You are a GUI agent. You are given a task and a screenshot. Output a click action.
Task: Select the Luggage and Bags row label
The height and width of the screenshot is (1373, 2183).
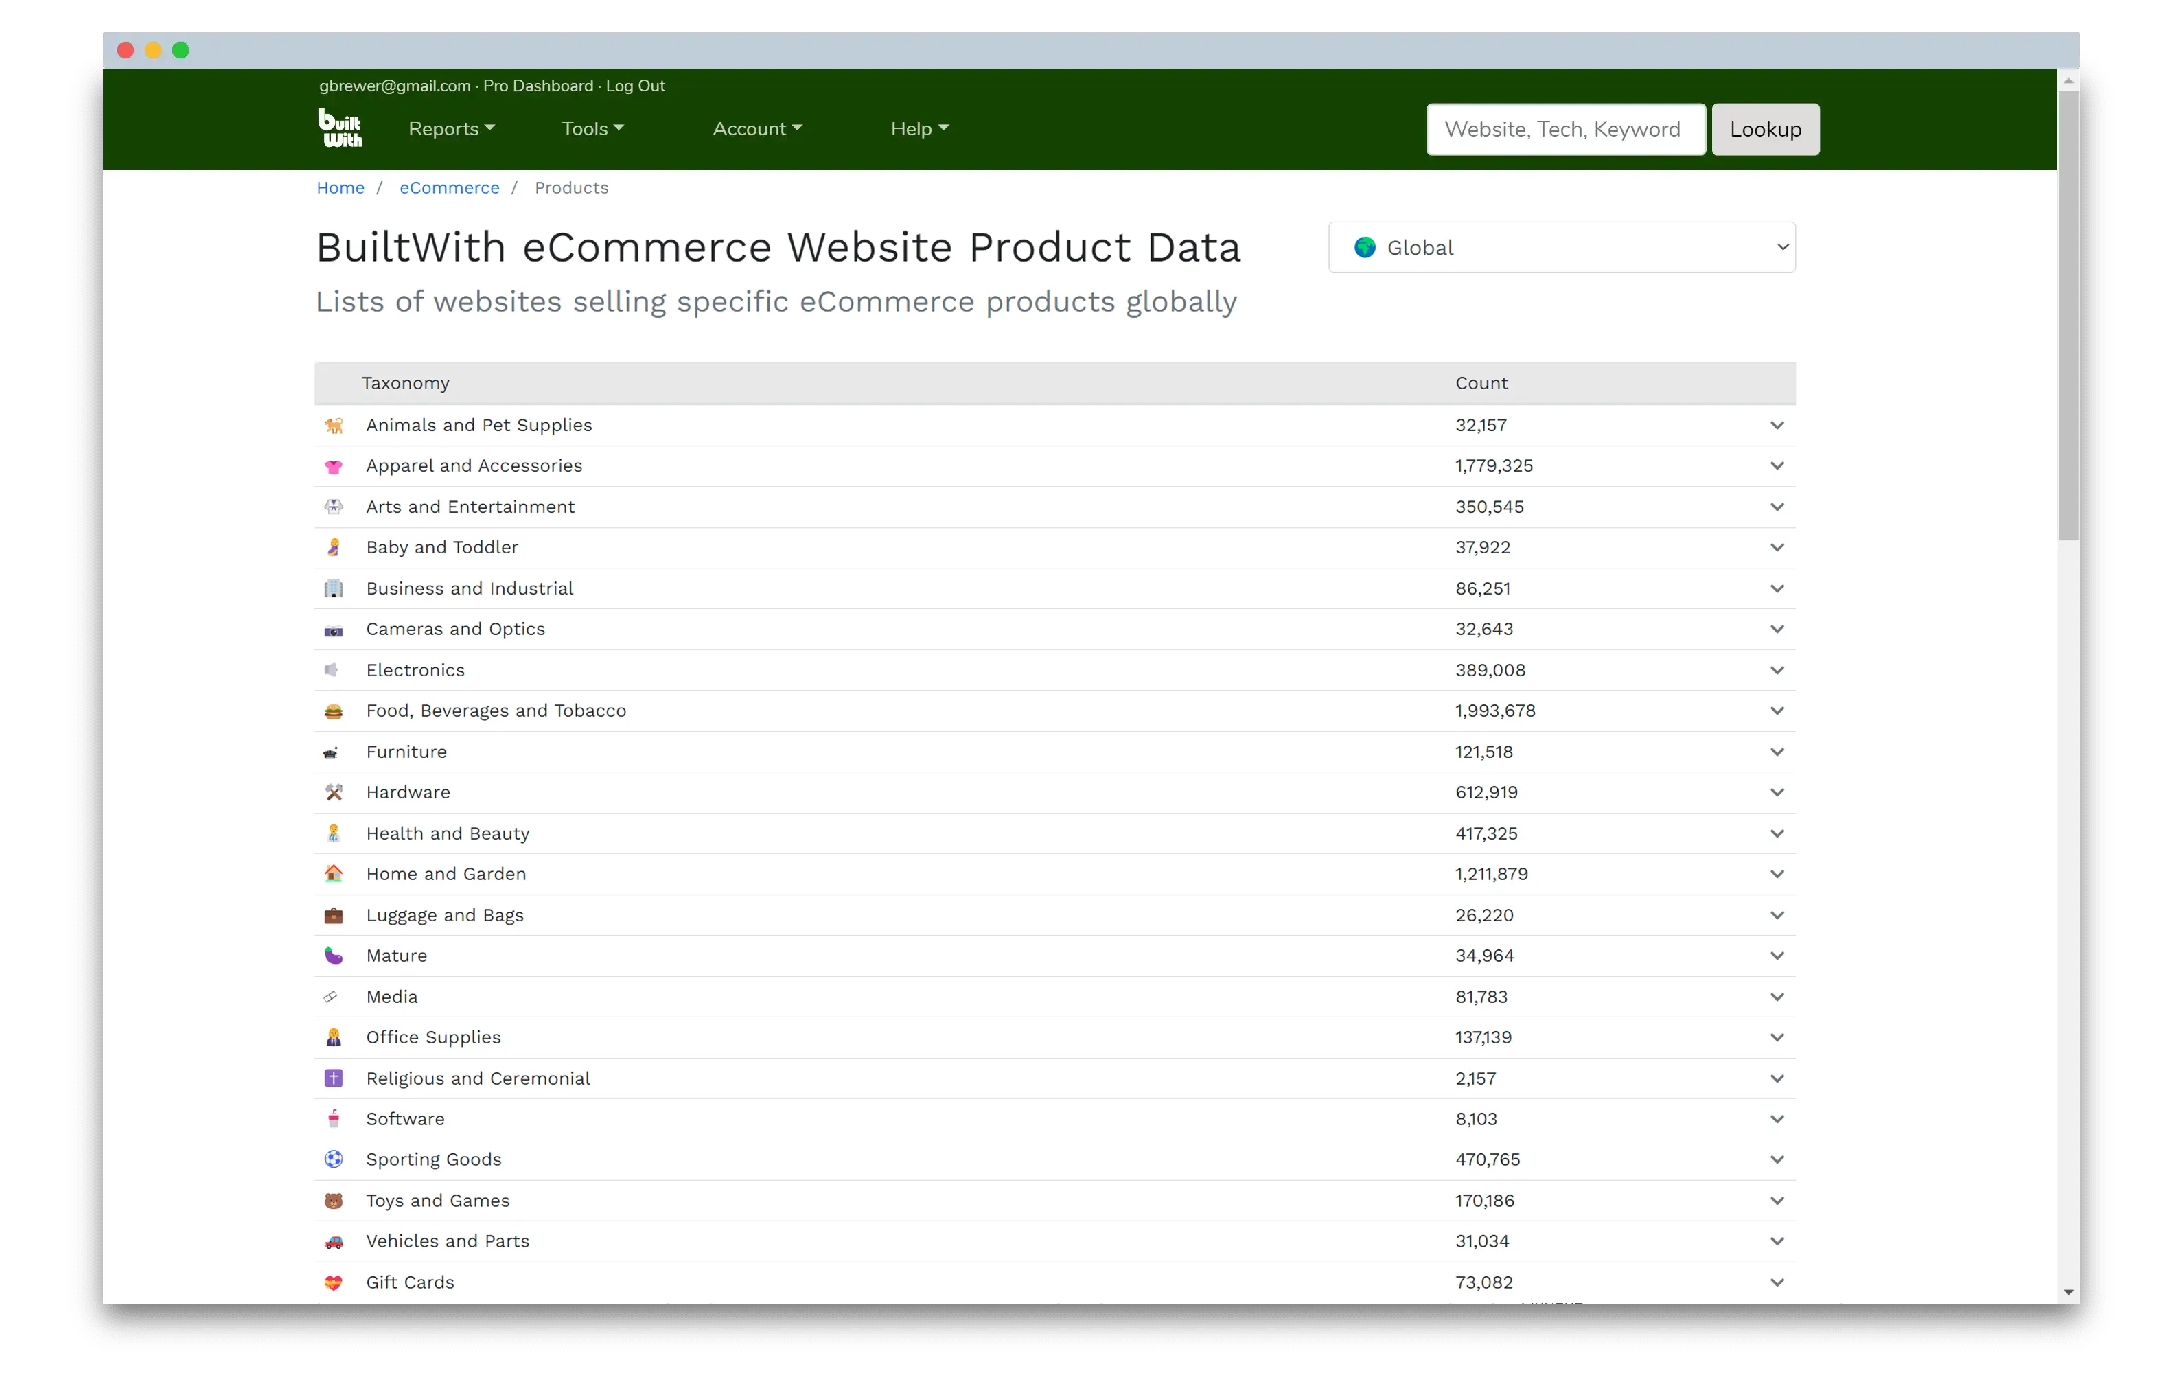(445, 915)
